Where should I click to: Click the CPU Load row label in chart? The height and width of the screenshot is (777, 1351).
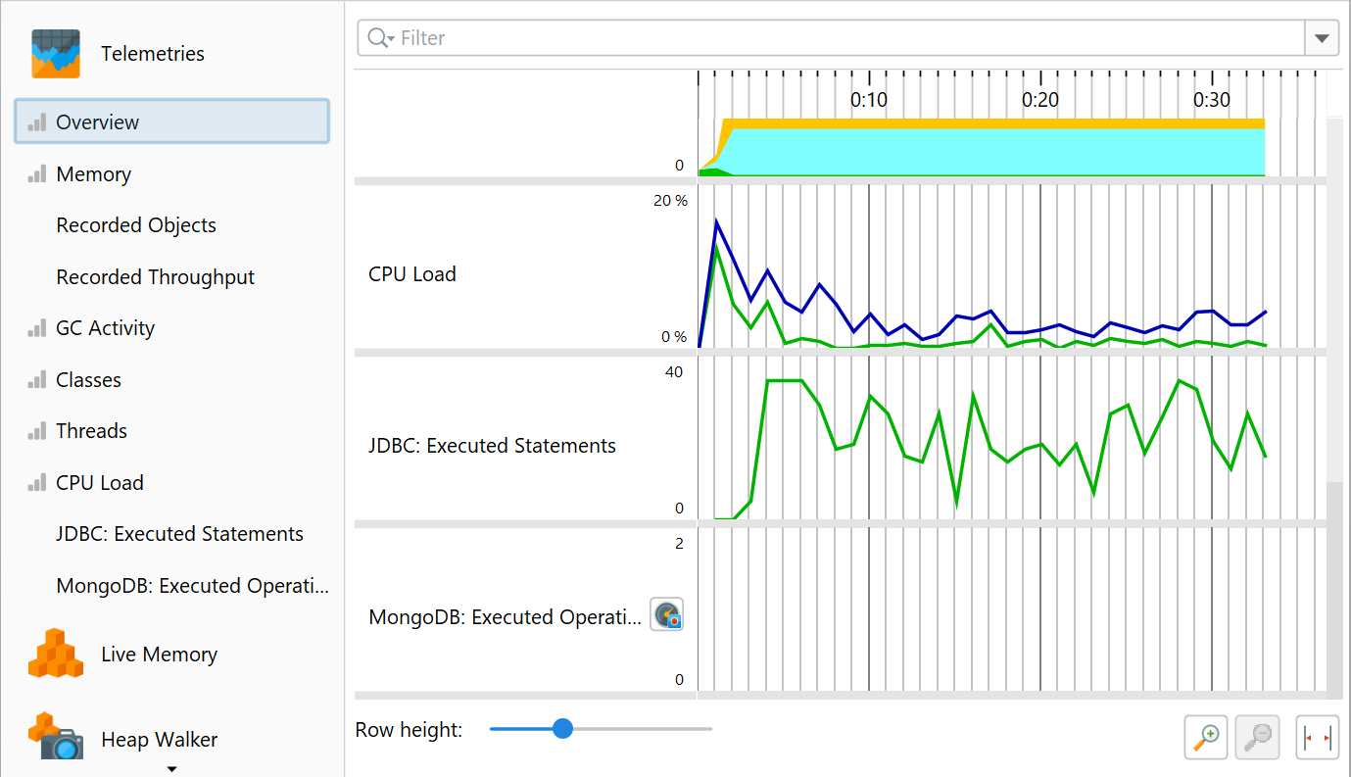coord(412,274)
